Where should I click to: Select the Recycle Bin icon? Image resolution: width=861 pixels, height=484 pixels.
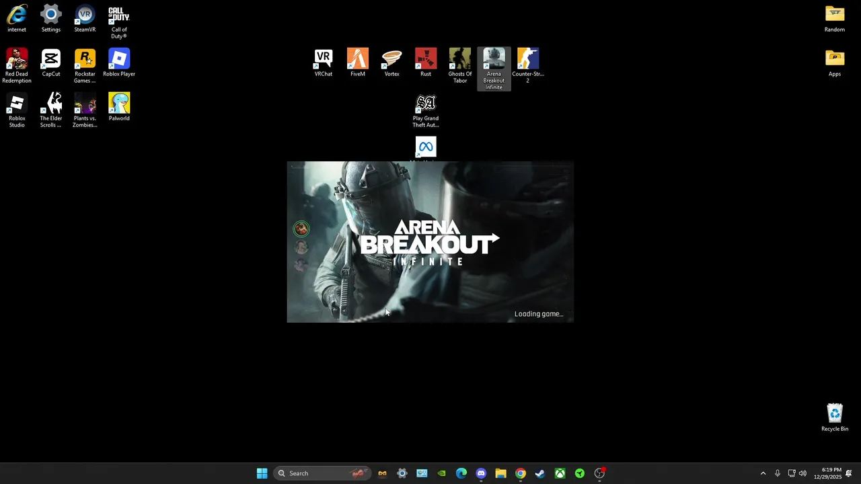(x=835, y=417)
